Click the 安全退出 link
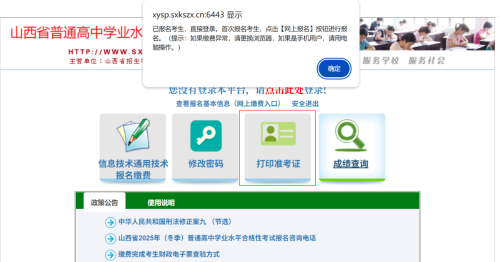 click(305, 104)
